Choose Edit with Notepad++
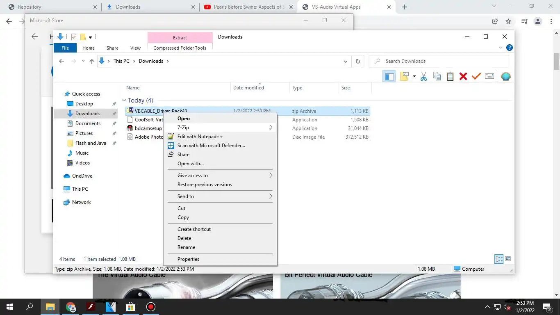 (220, 137)
